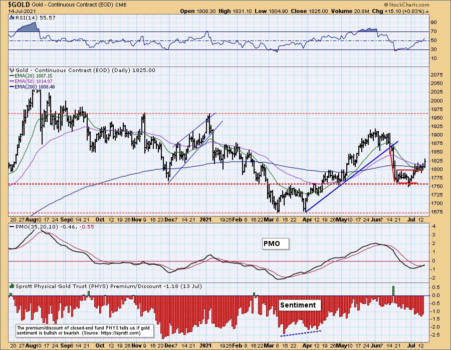Click the green EMA(20) legend line swatch

click(x=12, y=75)
